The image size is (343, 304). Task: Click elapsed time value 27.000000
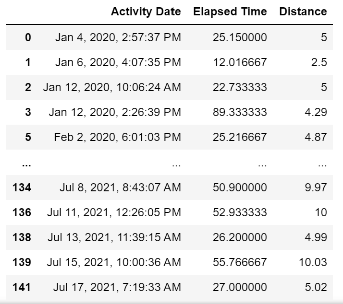pyautogui.click(x=239, y=287)
